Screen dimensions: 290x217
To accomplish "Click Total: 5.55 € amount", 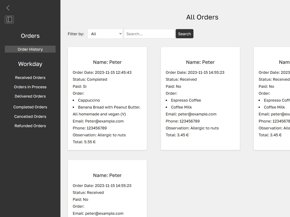I will [x=84, y=142].
